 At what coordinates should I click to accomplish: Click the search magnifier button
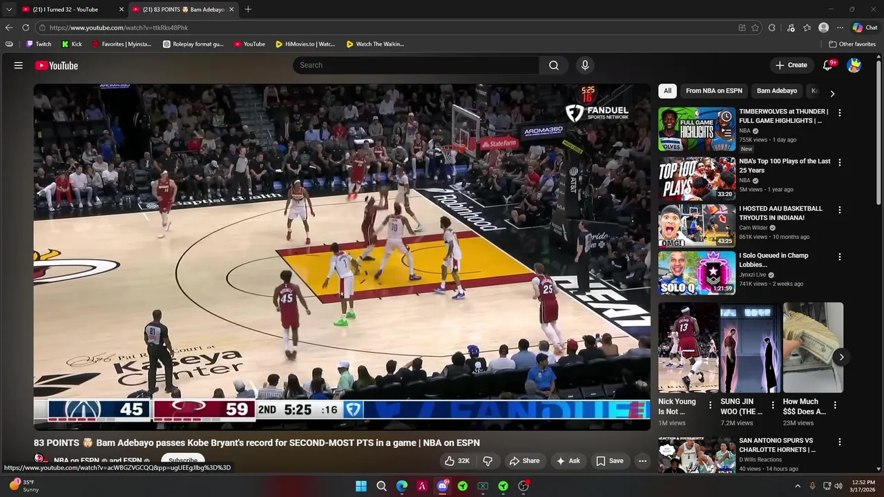pyautogui.click(x=554, y=65)
